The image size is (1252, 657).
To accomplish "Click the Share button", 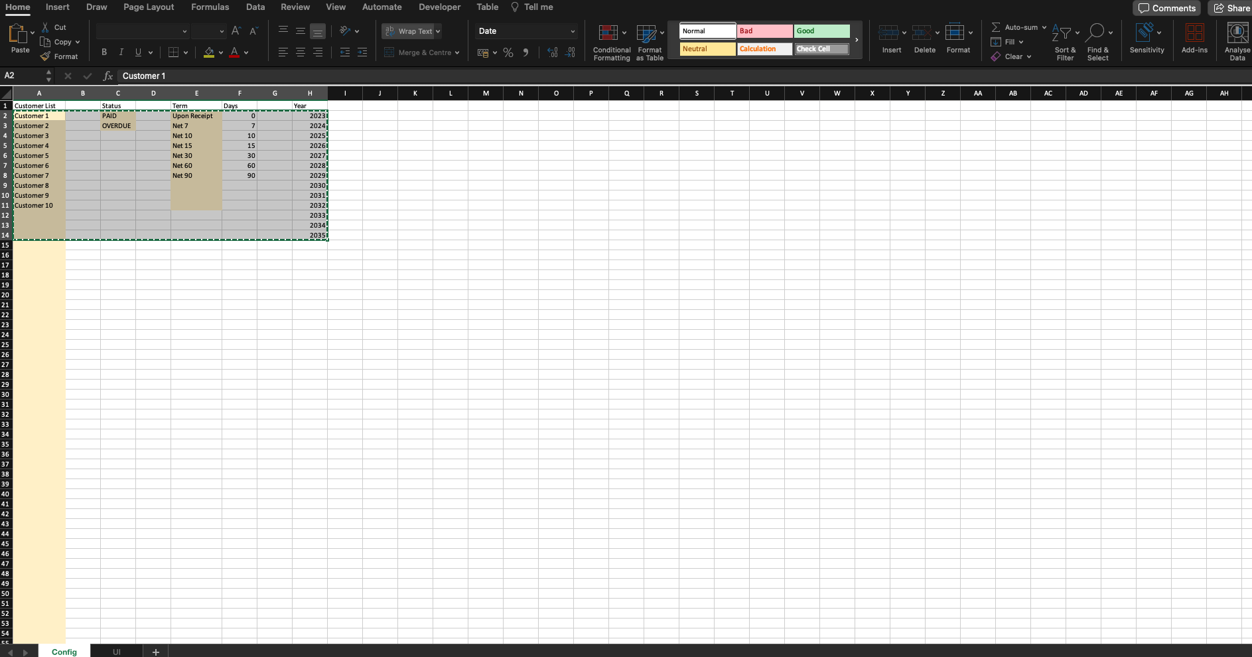I will [x=1231, y=8].
